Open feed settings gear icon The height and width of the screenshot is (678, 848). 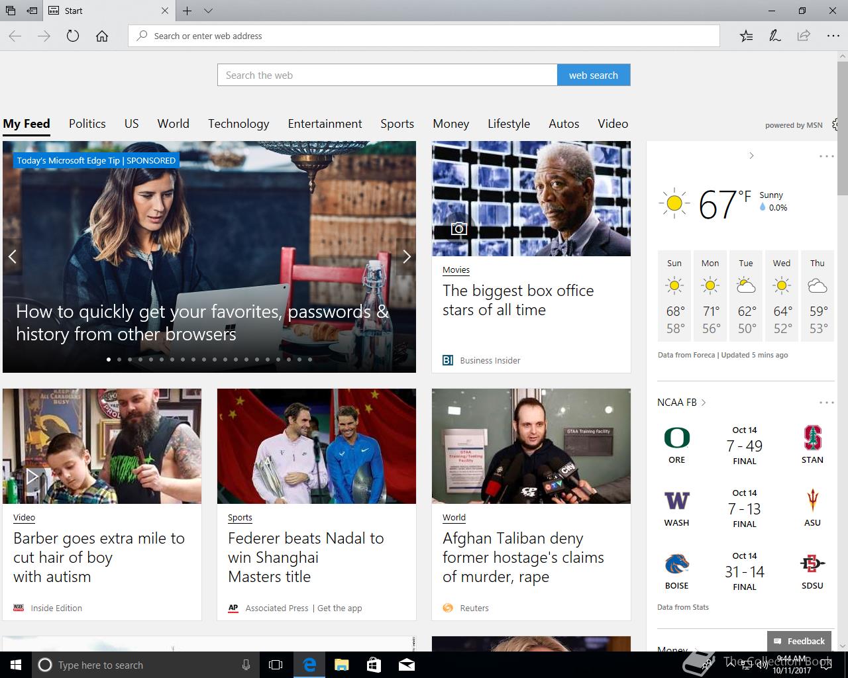click(x=836, y=124)
